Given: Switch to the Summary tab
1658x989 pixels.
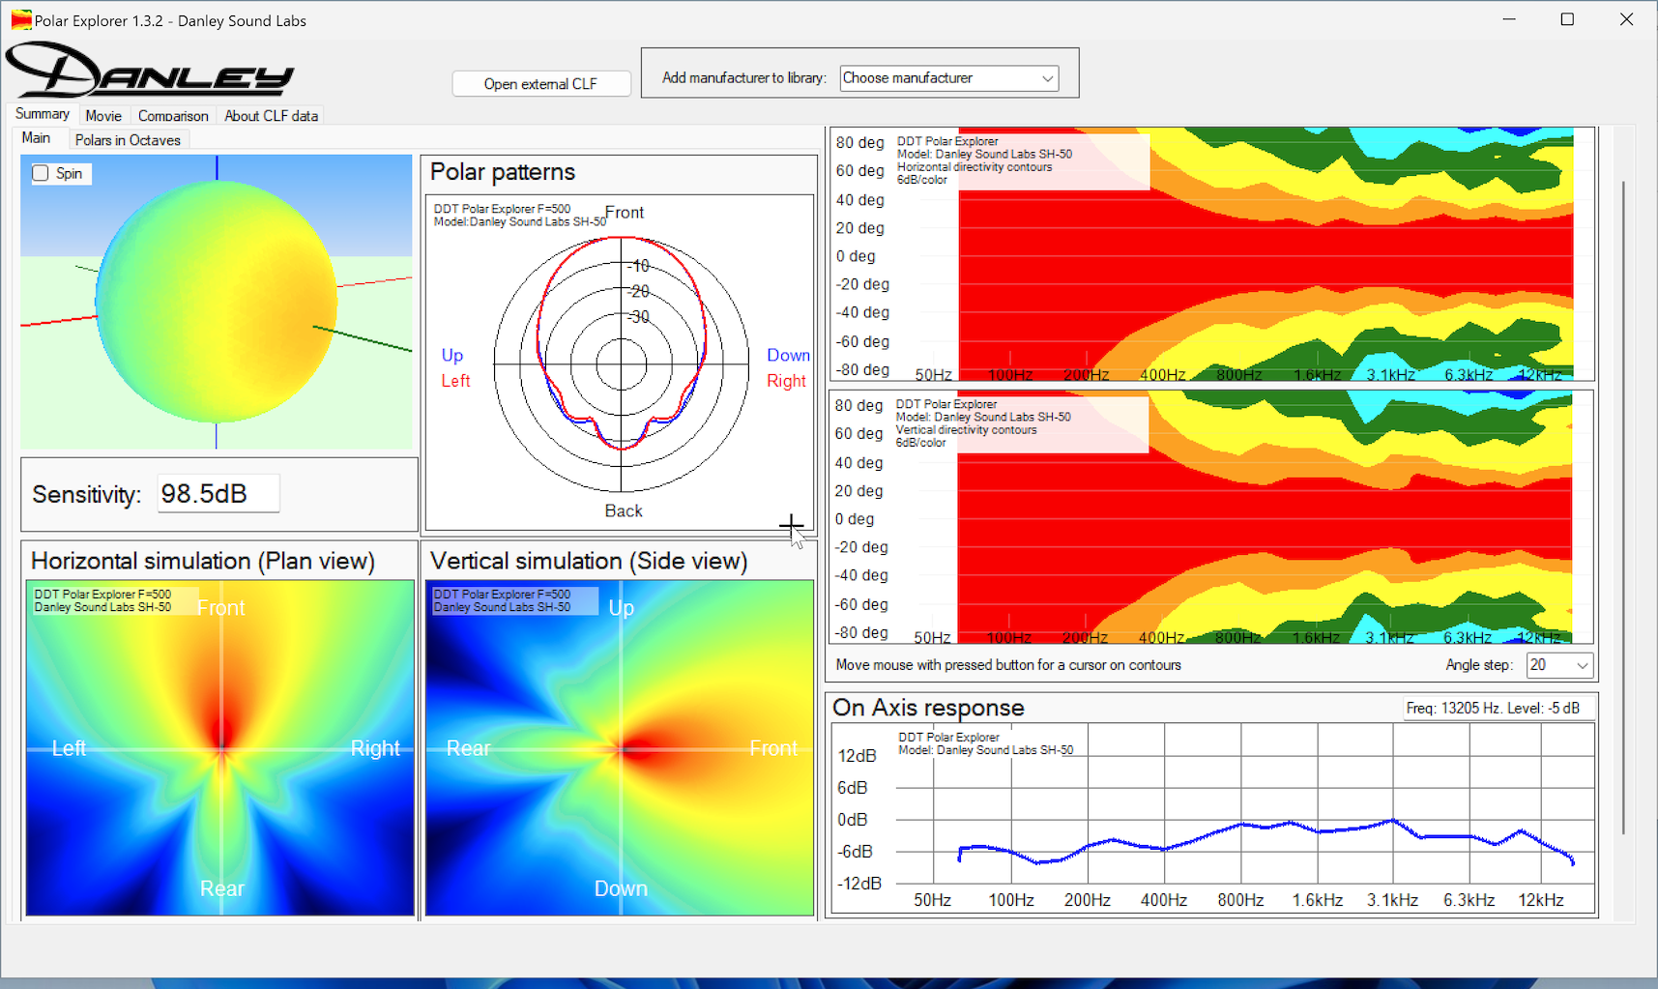Looking at the screenshot, I should coord(42,114).
